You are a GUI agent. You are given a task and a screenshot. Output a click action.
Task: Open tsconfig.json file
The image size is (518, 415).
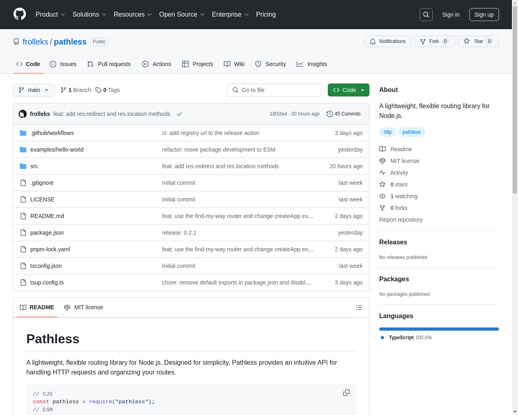[46, 266]
